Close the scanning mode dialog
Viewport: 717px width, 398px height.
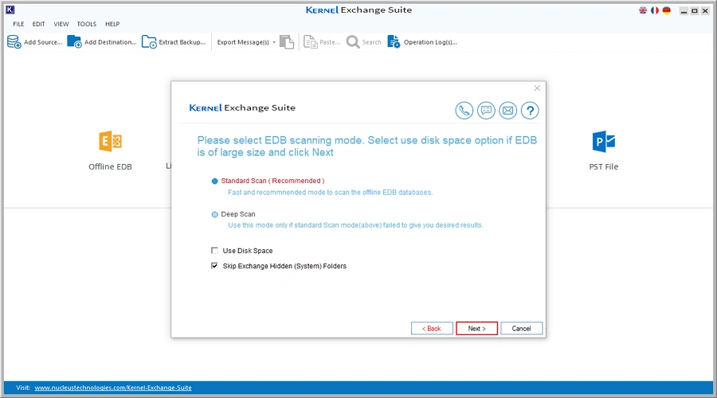(537, 88)
